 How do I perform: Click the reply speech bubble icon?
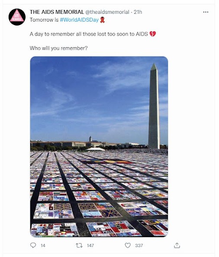point(33,245)
